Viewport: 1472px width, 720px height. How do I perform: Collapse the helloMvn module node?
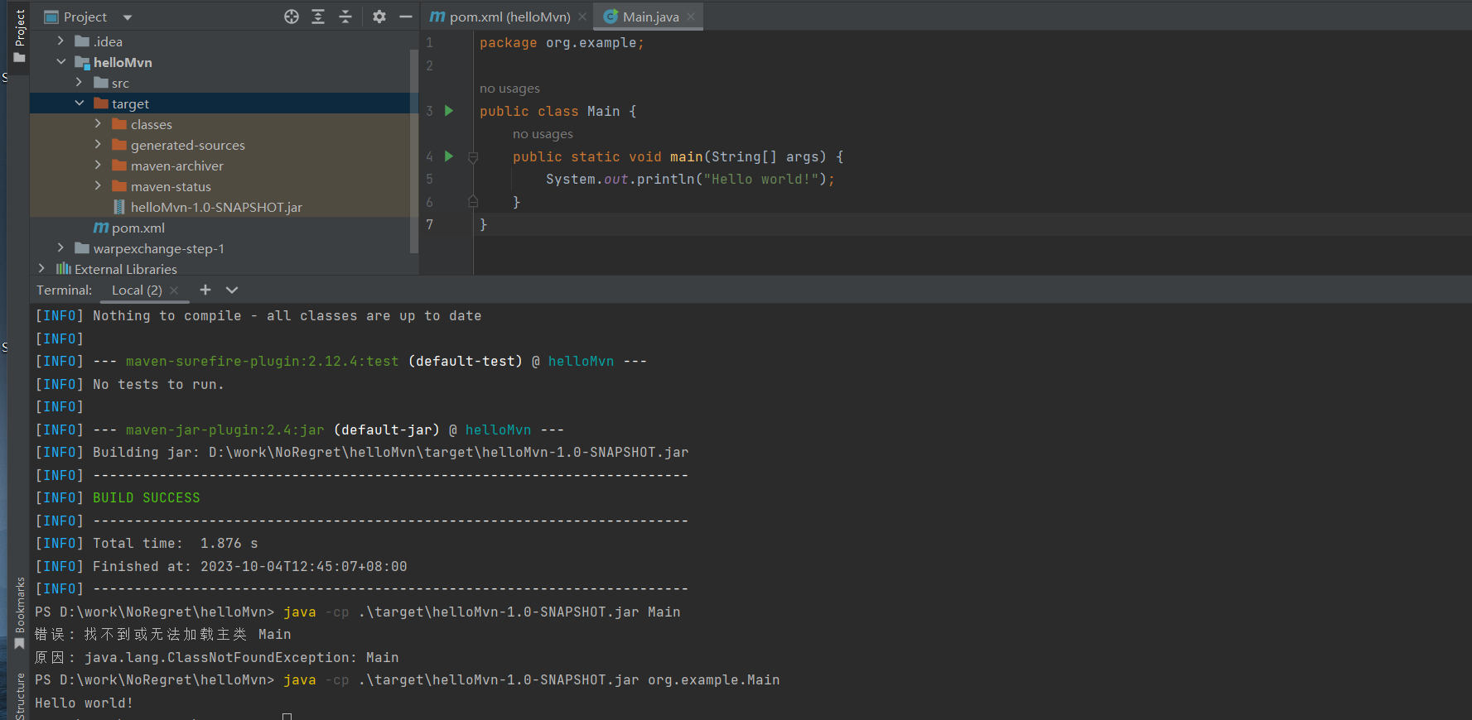(60, 61)
